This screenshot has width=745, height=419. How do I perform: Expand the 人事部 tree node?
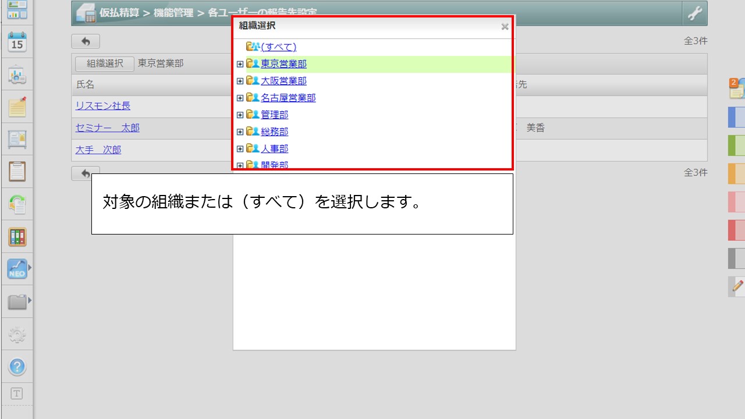coord(240,148)
